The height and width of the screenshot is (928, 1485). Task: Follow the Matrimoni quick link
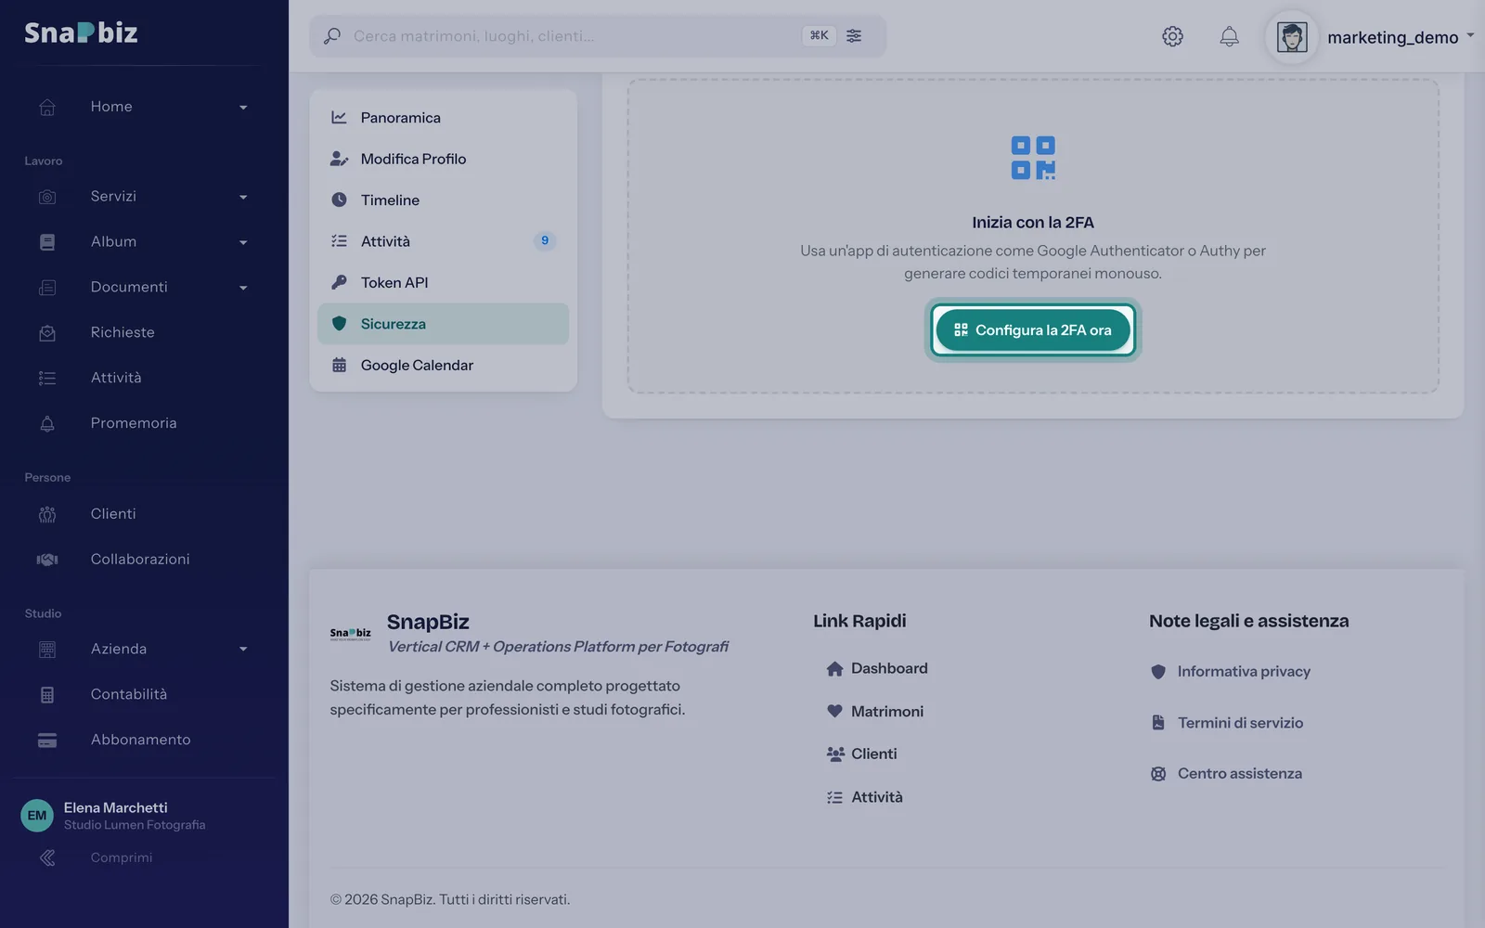tap(874, 712)
